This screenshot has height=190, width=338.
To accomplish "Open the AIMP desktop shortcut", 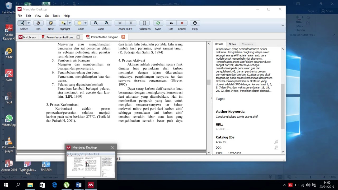I will tap(9, 53).
